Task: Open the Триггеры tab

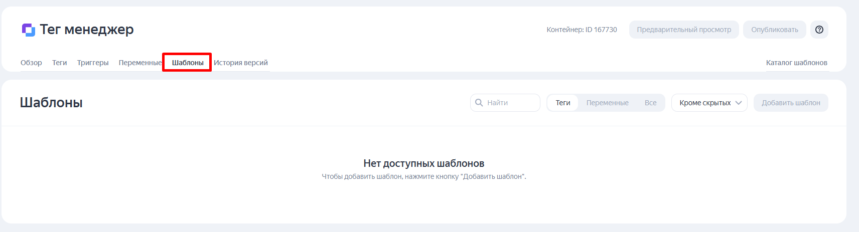Action: point(93,63)
